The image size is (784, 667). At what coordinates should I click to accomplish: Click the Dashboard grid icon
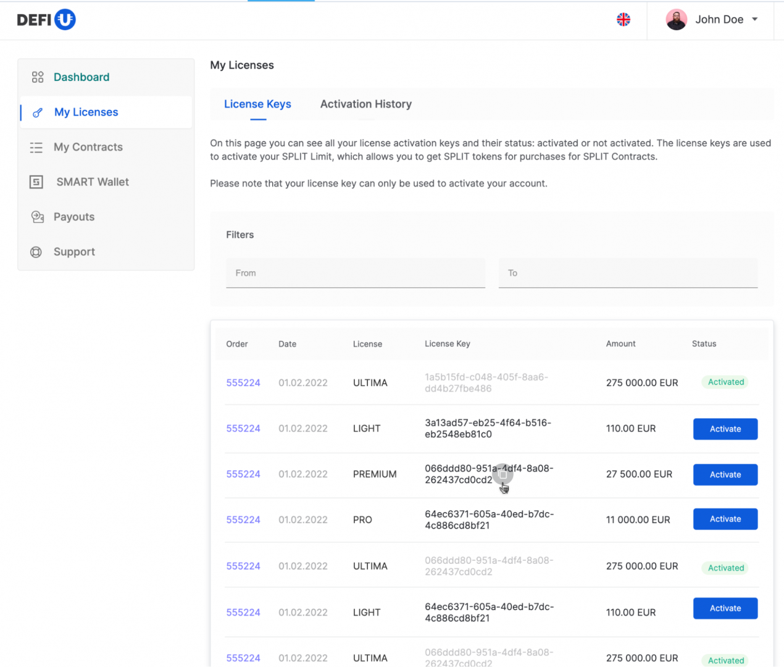38,77
